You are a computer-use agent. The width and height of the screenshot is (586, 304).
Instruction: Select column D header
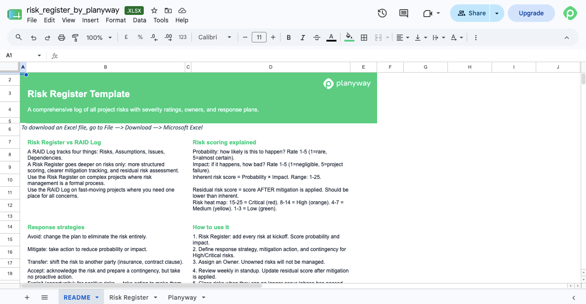271,67
